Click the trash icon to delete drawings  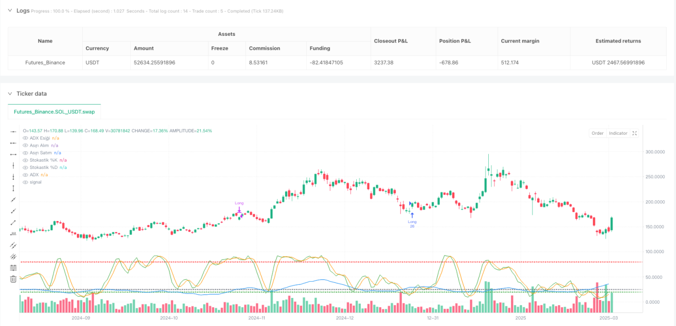tap(14, 279)
